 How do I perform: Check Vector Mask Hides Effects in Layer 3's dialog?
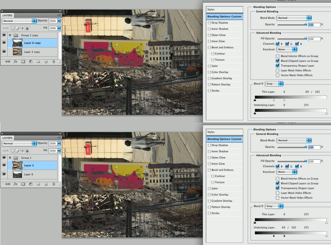(x=278, y=198)
